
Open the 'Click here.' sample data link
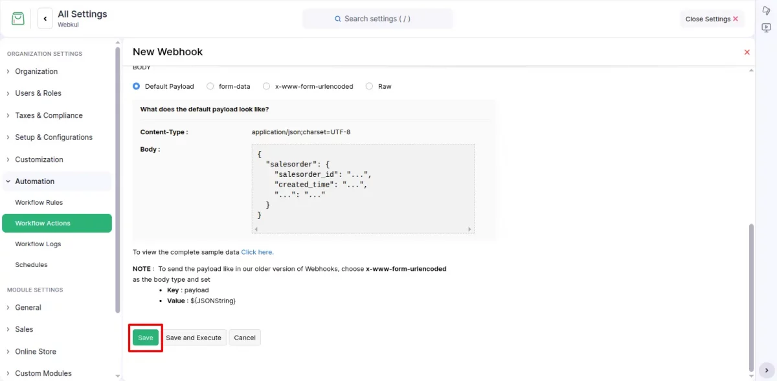257,252
